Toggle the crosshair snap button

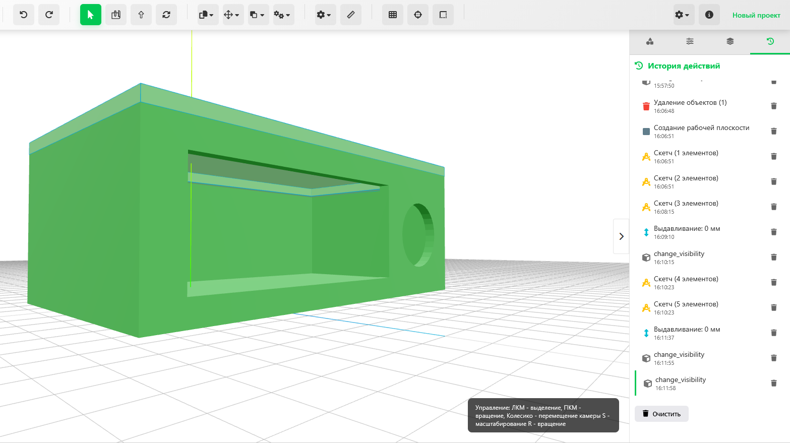[x=418, y=15]
